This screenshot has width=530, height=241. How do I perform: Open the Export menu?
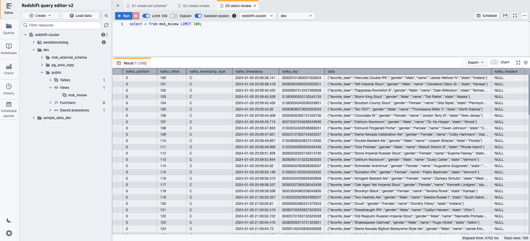tap(475, 62)
